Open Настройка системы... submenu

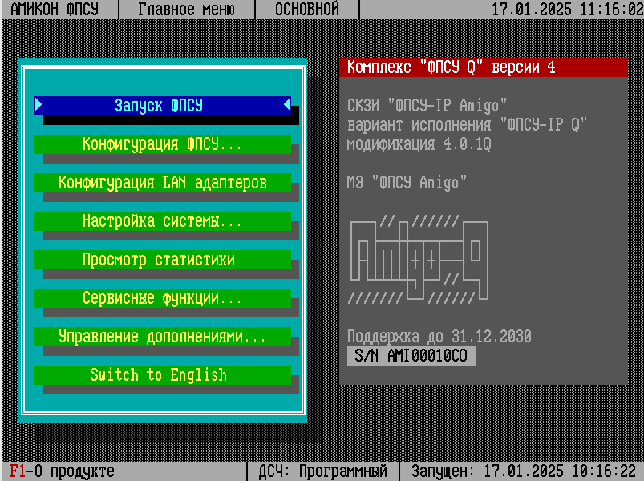pos(163,221)
